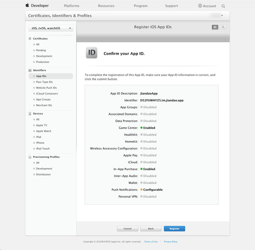Click Data Protection Disabled status

click(148, 121)
